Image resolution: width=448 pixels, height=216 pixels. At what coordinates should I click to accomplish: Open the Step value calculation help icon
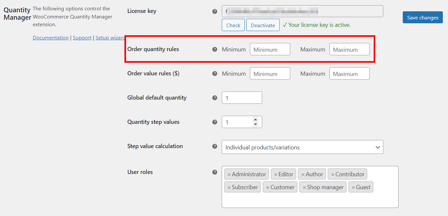click(x=215, y=146)
